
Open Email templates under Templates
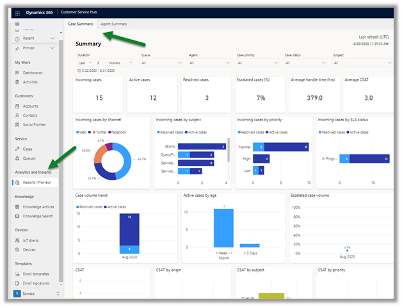[x=36, y=274]
